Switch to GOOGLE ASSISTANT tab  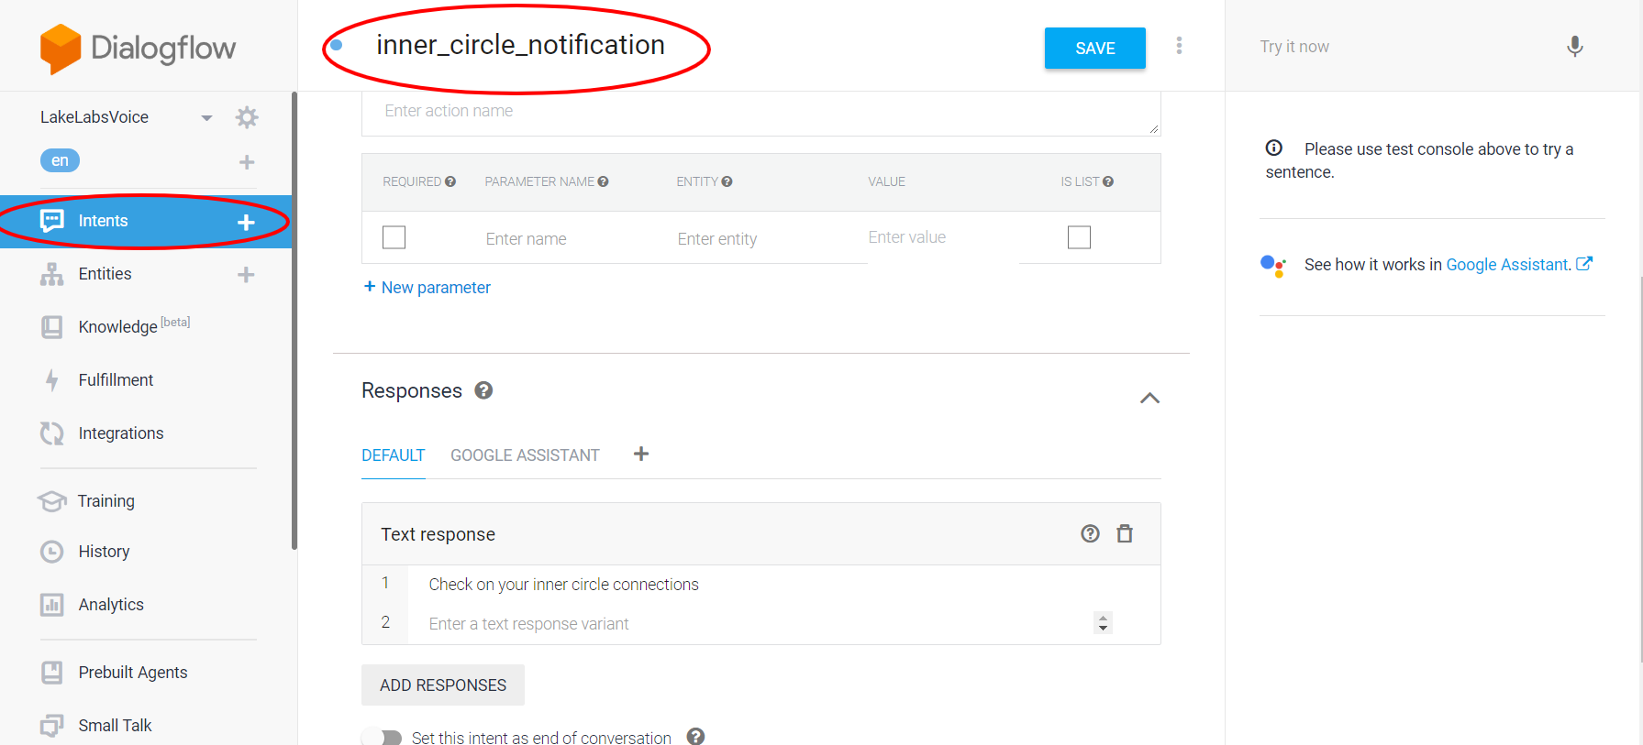click(525, 455)
